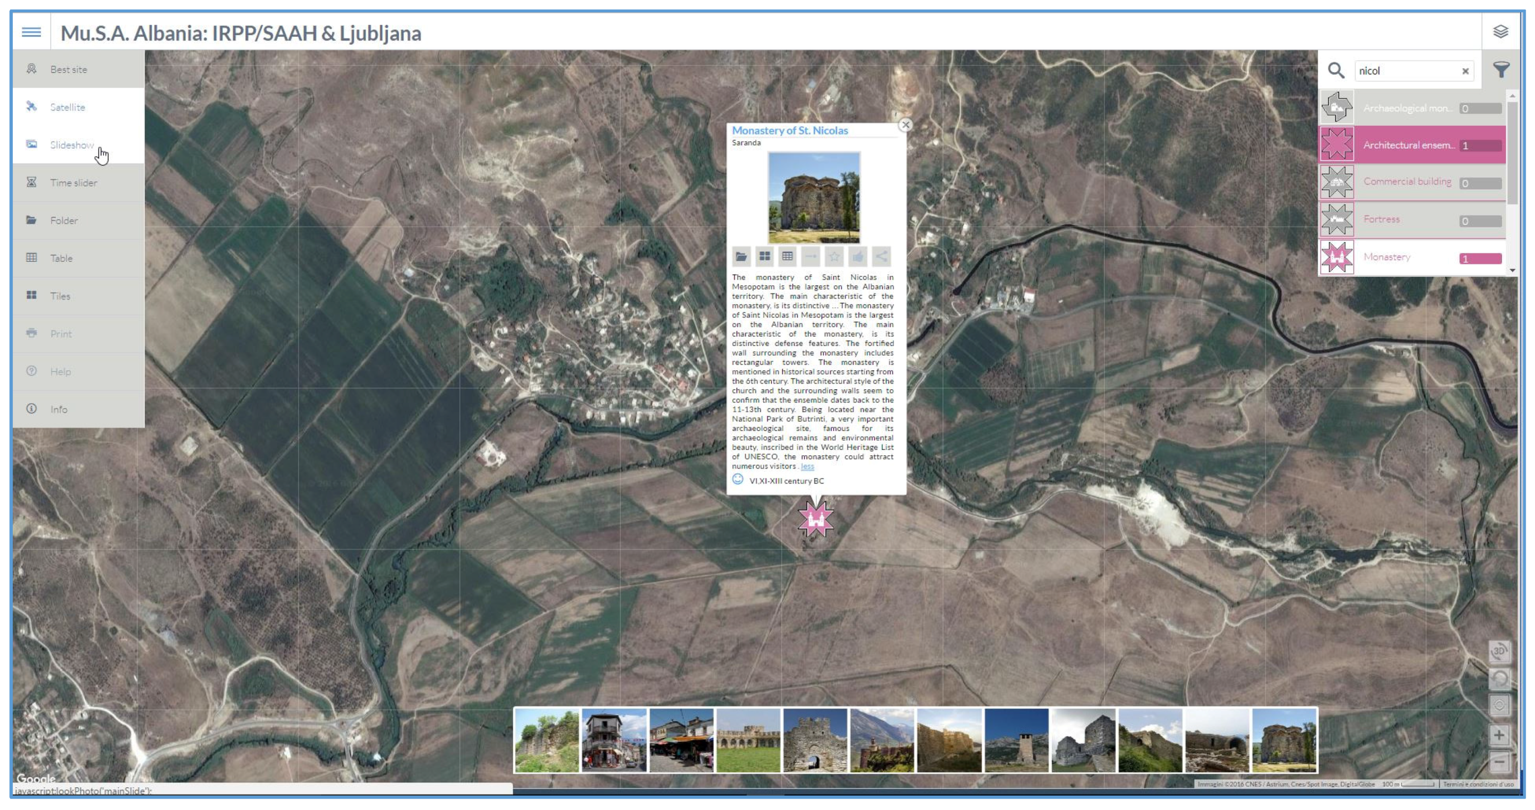
Task: Click the popup share icon
Action: (881, 257)
